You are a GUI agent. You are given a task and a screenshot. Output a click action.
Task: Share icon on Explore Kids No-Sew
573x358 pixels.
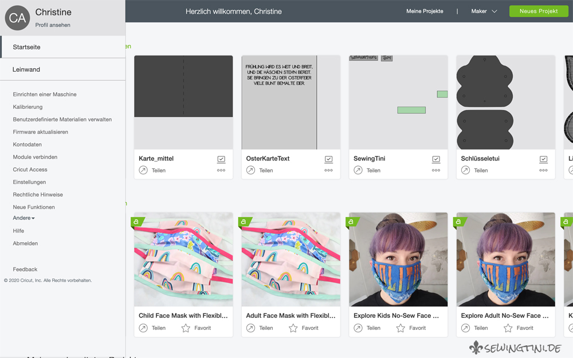click(358, 328)
